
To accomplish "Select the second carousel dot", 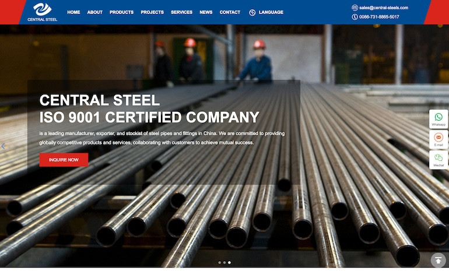I will 224,262.
